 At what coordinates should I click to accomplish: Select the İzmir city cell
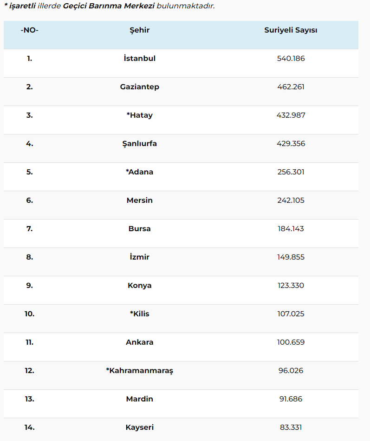[139, 257]
